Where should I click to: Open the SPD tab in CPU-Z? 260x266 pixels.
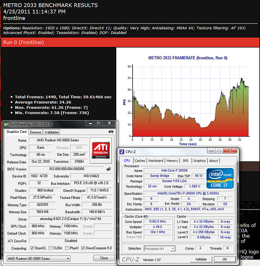186,161
